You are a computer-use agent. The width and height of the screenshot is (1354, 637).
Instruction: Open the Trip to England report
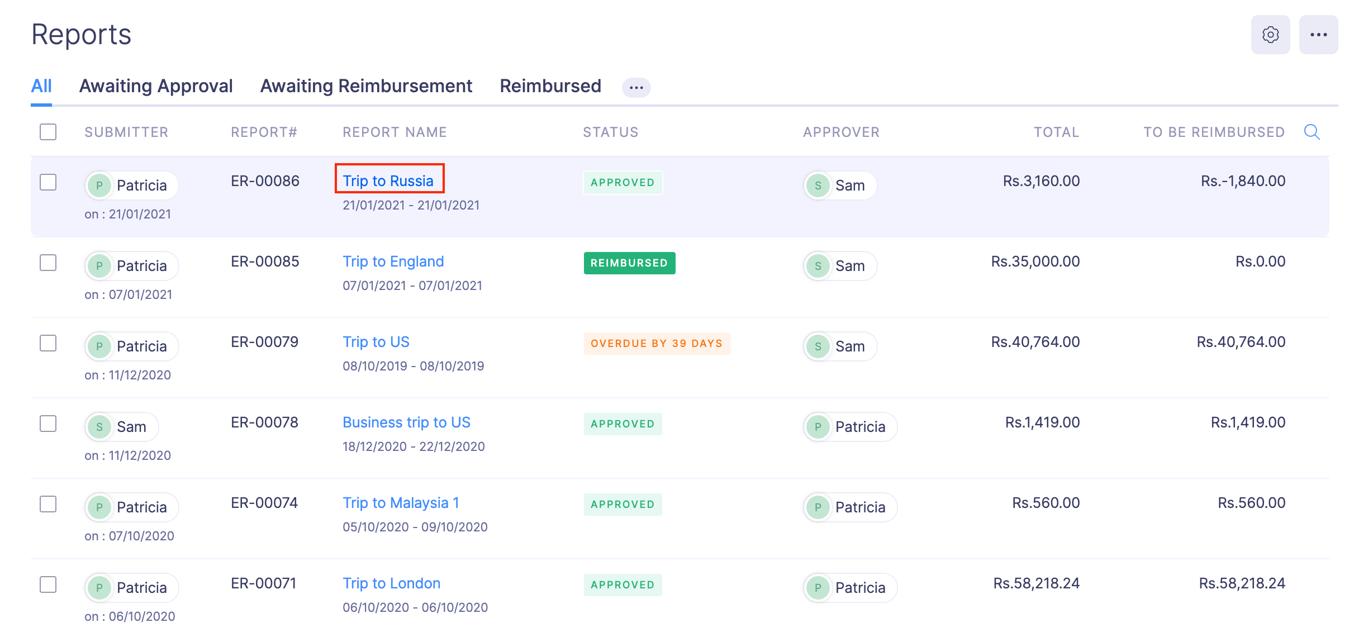pos(393,261)
